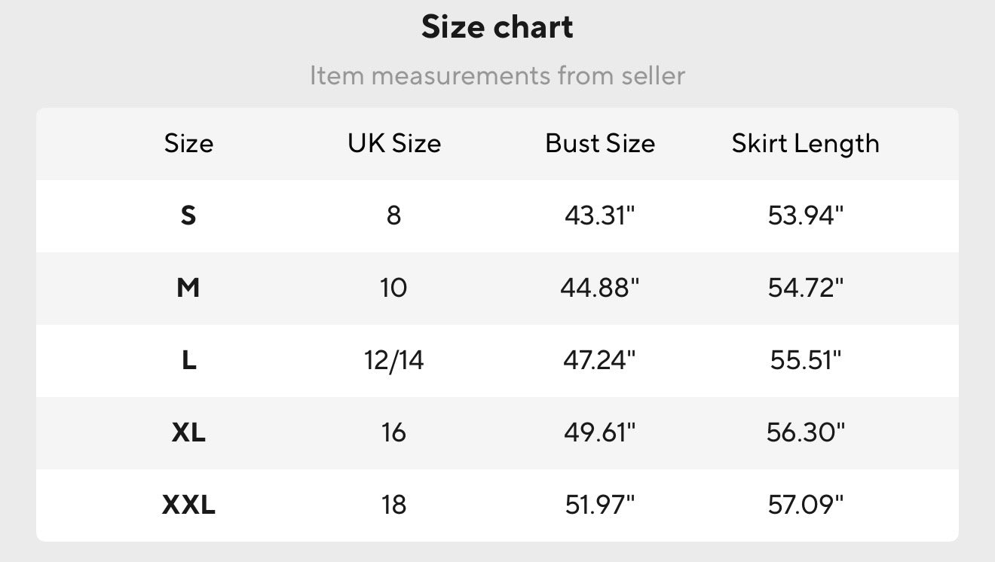The width and height of the screenshot is (995, 562).
Task: Select the "Bust Size" column header
Action: 600,143
